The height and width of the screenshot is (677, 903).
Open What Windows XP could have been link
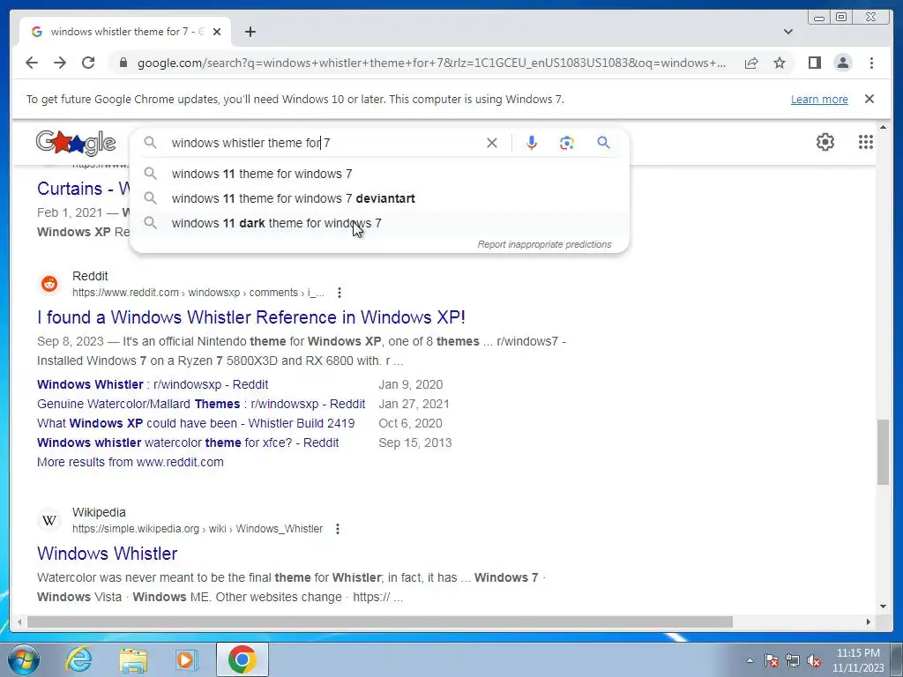click(x=196, y=424)
